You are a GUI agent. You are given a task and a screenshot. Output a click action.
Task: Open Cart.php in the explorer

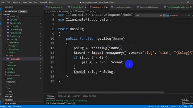point(13,20)
